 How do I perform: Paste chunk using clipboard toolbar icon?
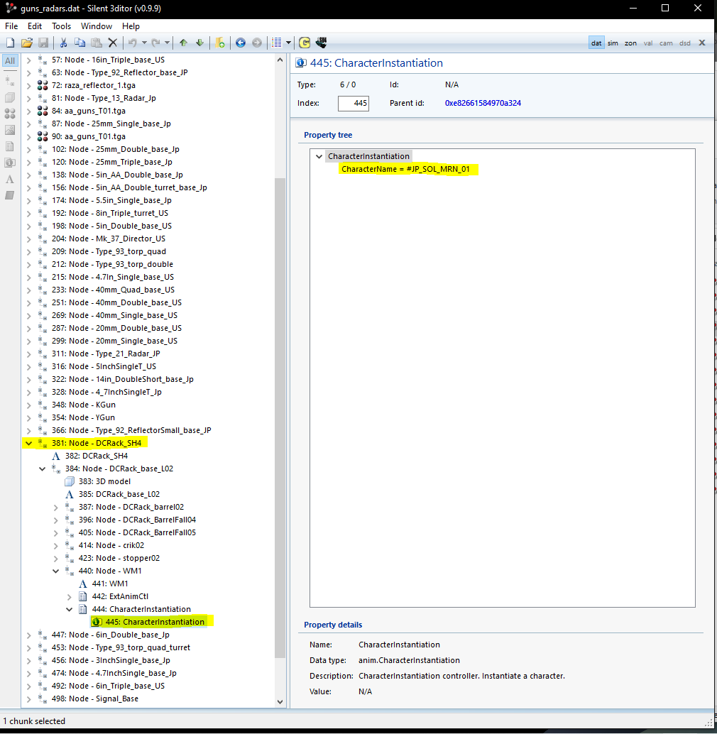pos(97,43)
